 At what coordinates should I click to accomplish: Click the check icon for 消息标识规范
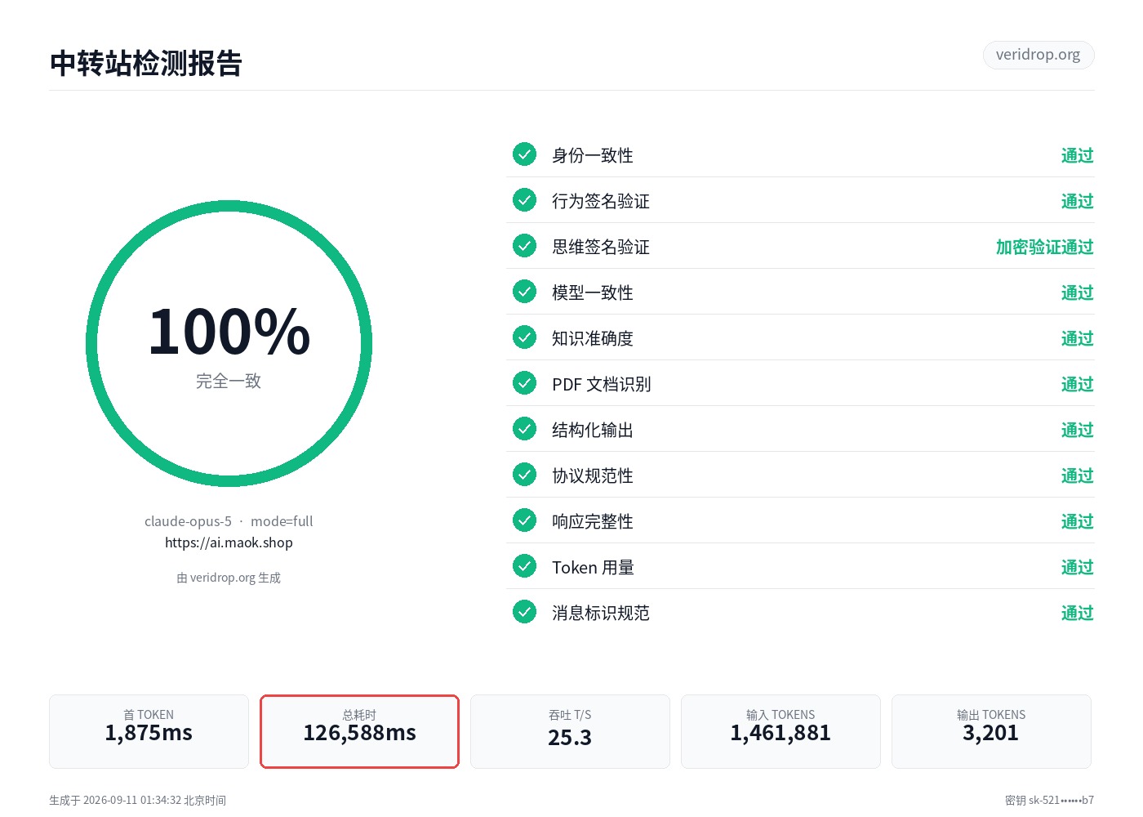tap(524, 611)
